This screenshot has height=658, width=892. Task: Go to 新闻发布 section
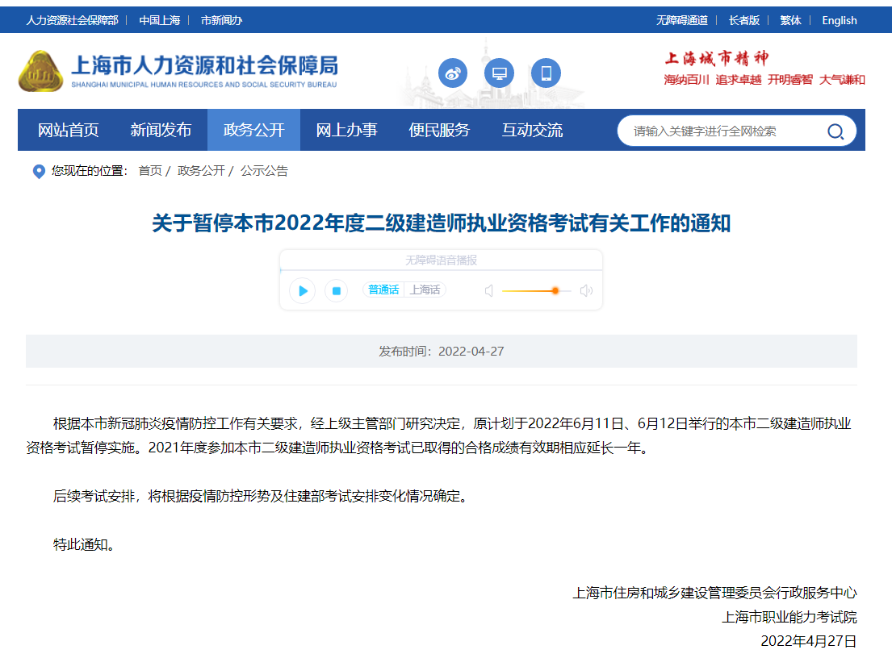(161, 130)
